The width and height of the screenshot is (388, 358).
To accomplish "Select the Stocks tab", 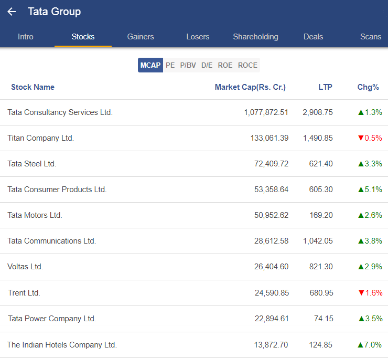I will (83, 37).
